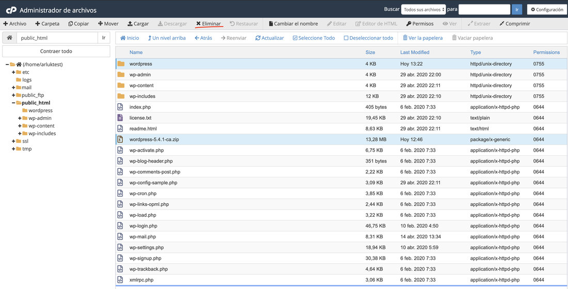The height and width of the screenshot is (289, 568).
Task: Click the wp-config-sample.php file name
Action: (153, 183)
